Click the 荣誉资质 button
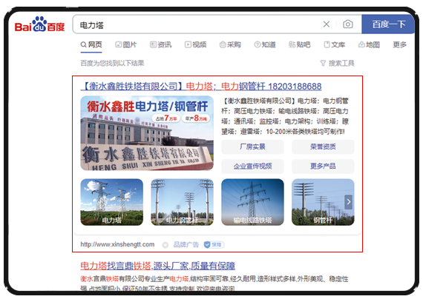 coord(323,147)
